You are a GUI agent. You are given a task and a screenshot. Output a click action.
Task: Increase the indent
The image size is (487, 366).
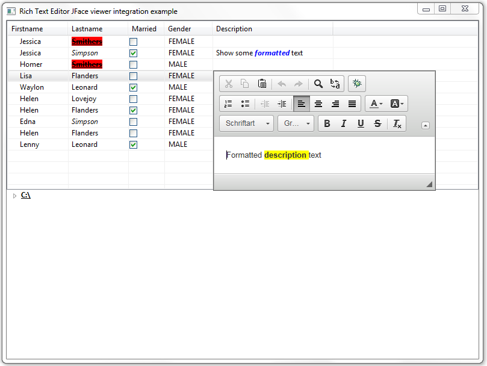(282, 104)
